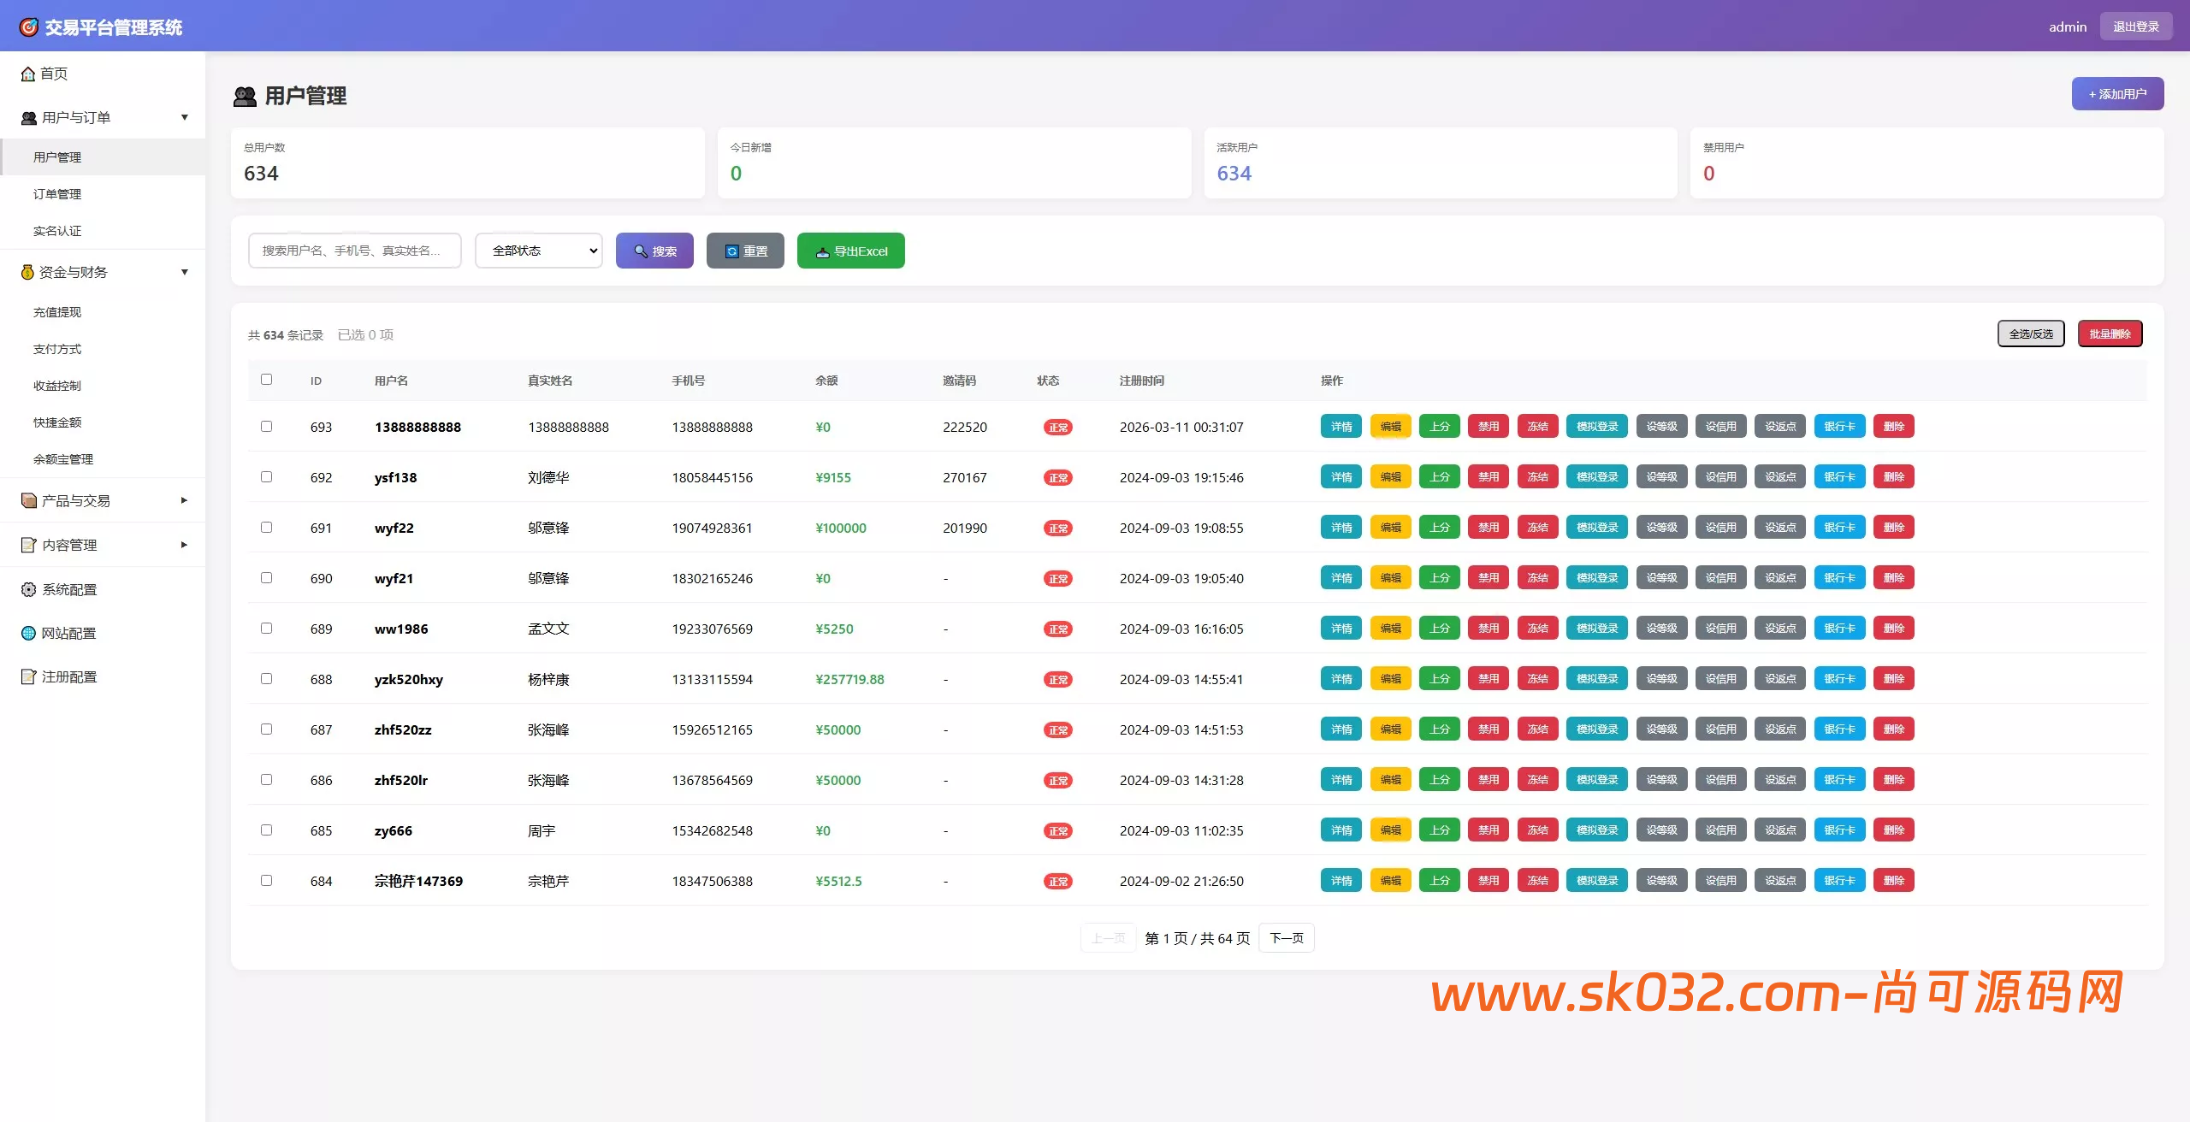
Task: Tick the checkbox for user ysf138
Action: click(x=266, y=477)
